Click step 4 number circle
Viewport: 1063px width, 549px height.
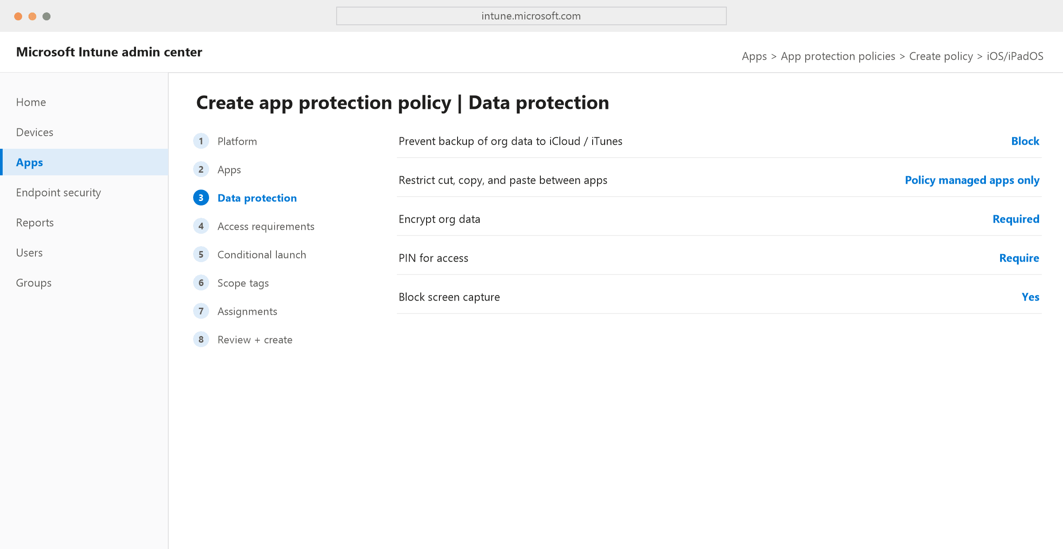tap(201, 226)
